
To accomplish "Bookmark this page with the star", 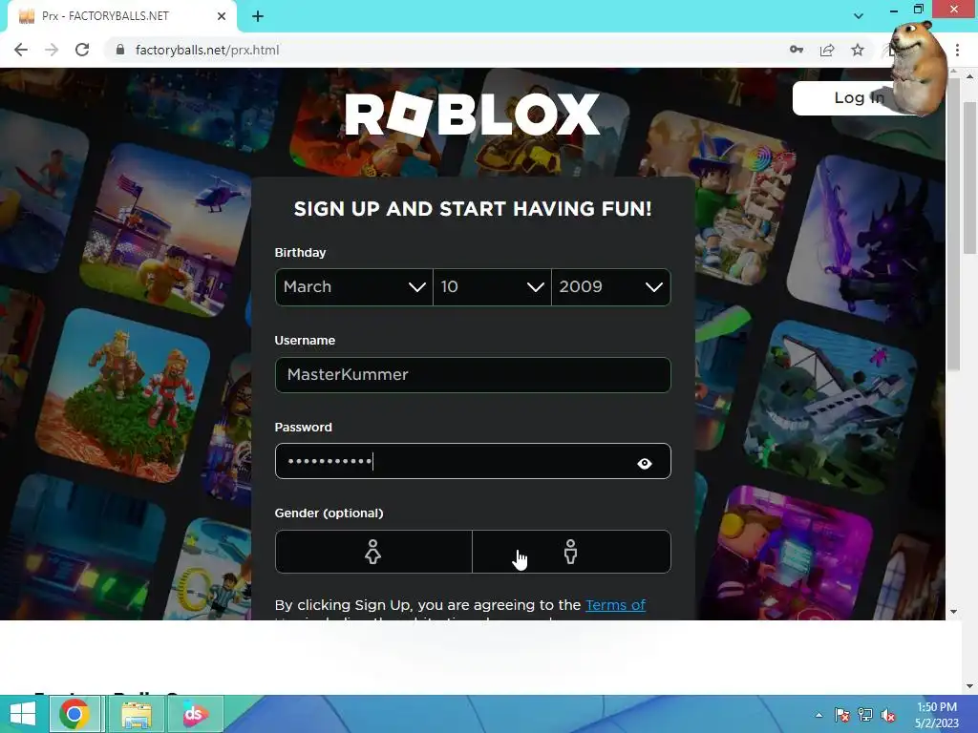I will coord(858,50).
